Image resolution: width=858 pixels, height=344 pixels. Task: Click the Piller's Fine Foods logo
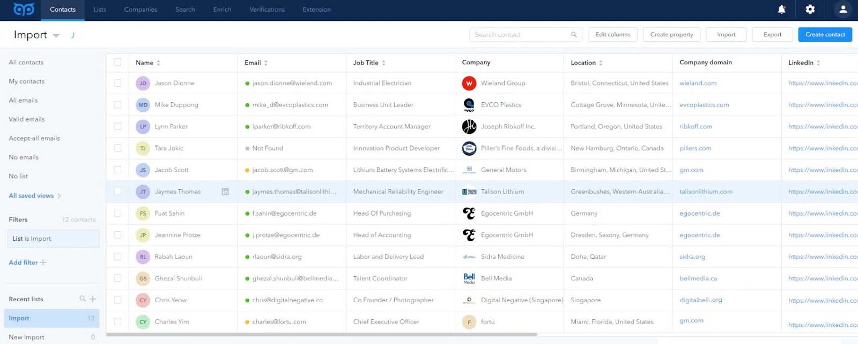tap(469, 148)
